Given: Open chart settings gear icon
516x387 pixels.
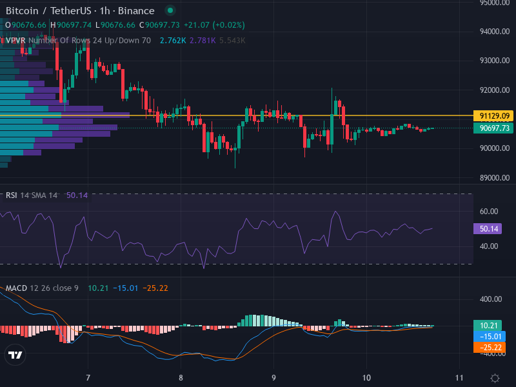Looking at the screenshot, I should tap(495, 378).
